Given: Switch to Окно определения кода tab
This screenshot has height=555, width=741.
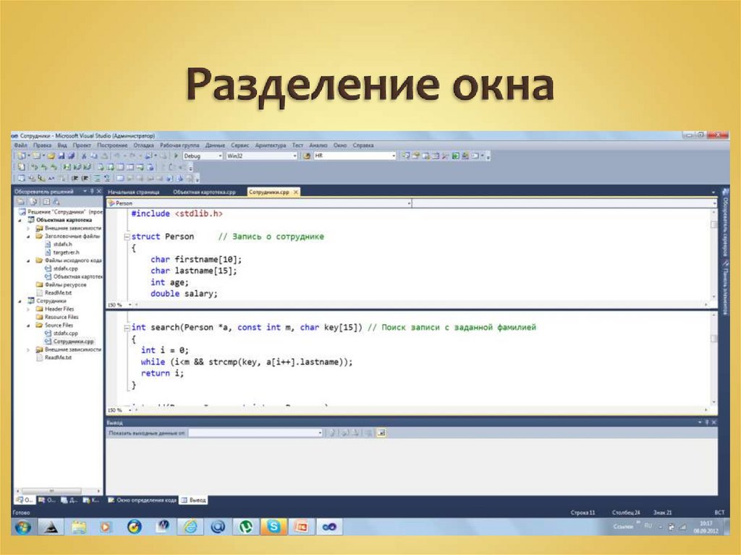Looking at the screenshot, I should pyautogui.click(x=142, y=500).
